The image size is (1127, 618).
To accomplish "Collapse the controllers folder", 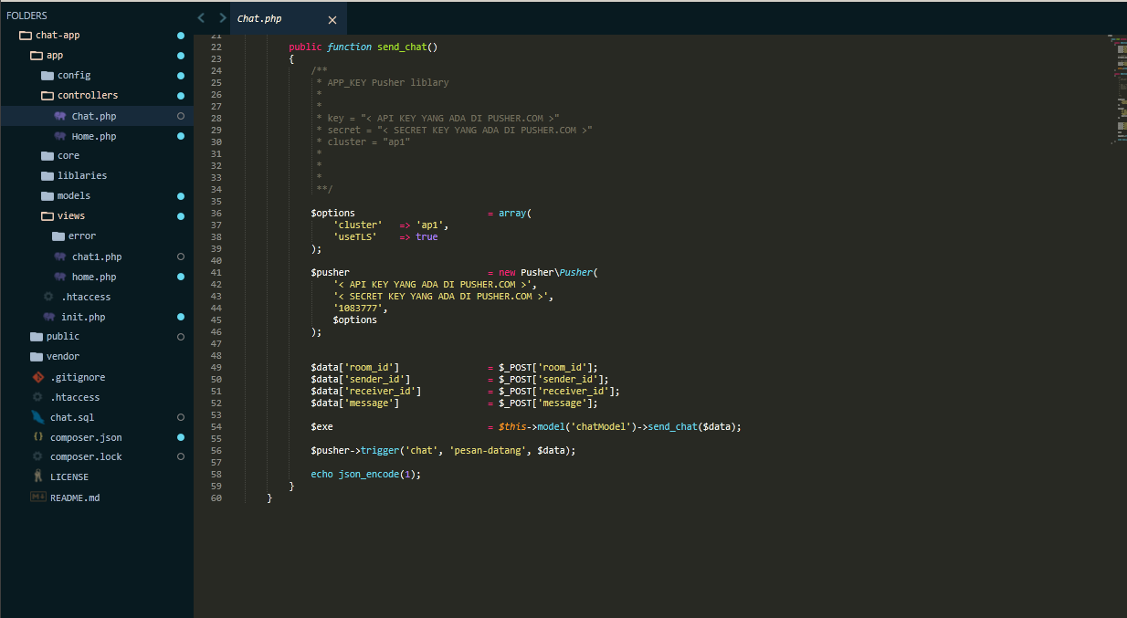I will coord(47,95).
